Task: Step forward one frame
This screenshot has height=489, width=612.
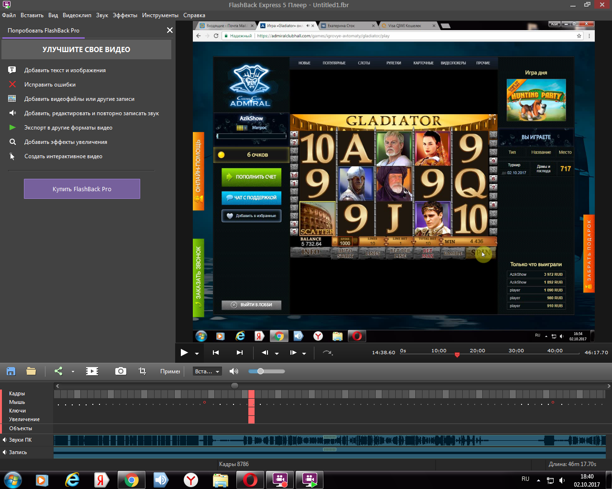Action: point(293,353)
